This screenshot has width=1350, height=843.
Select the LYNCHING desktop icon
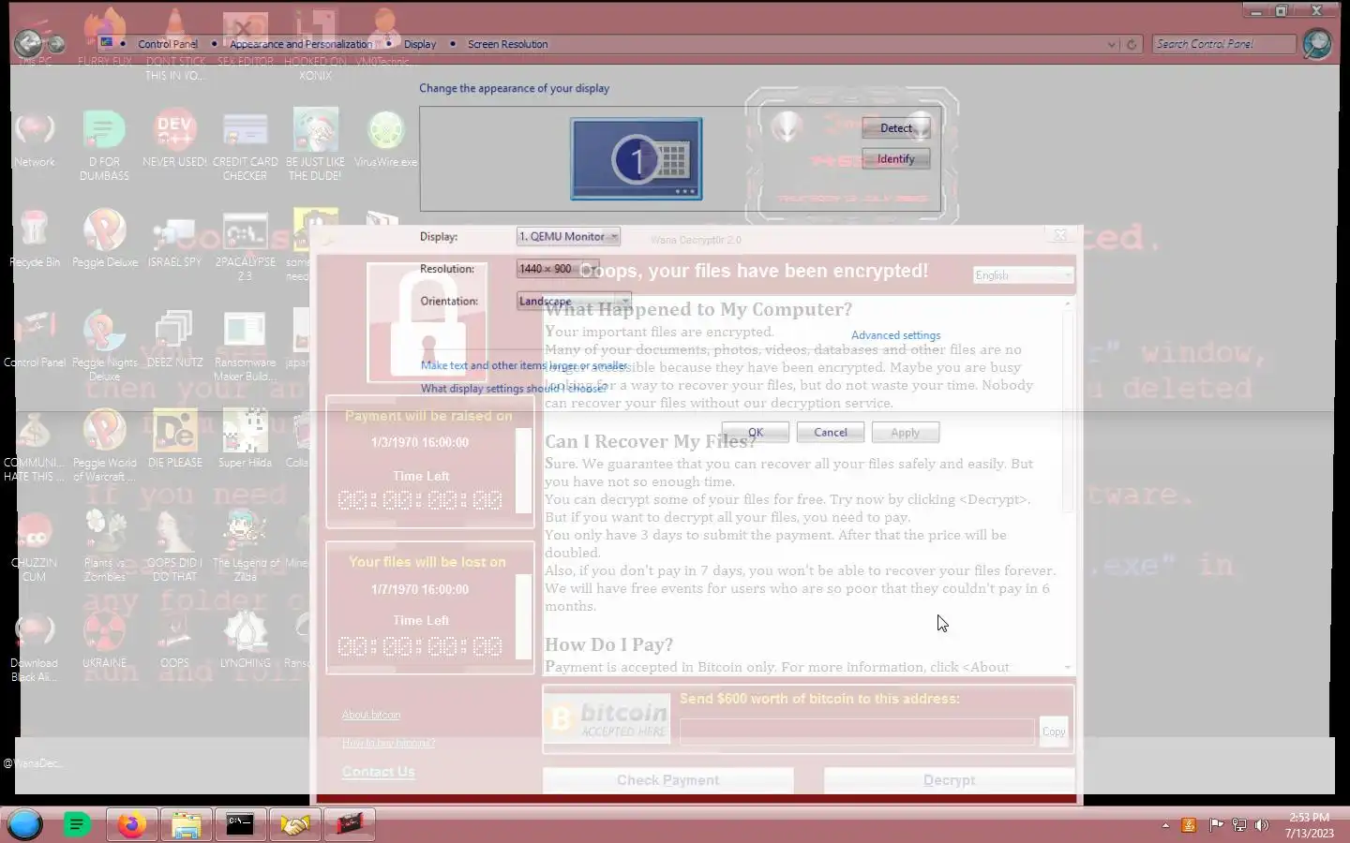click(x=245, y=640)
